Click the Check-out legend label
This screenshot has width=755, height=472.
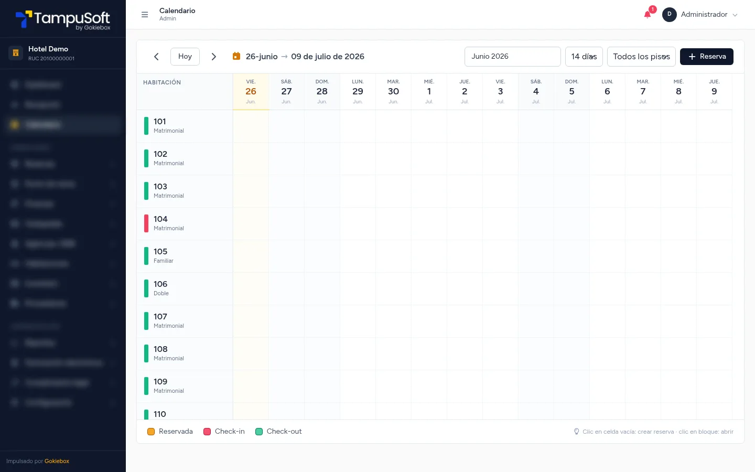point(284,432)
